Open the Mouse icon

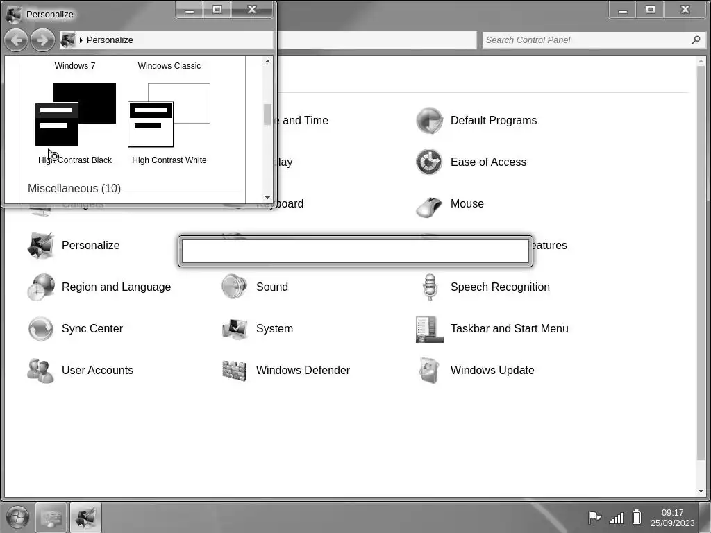point(429,206)
